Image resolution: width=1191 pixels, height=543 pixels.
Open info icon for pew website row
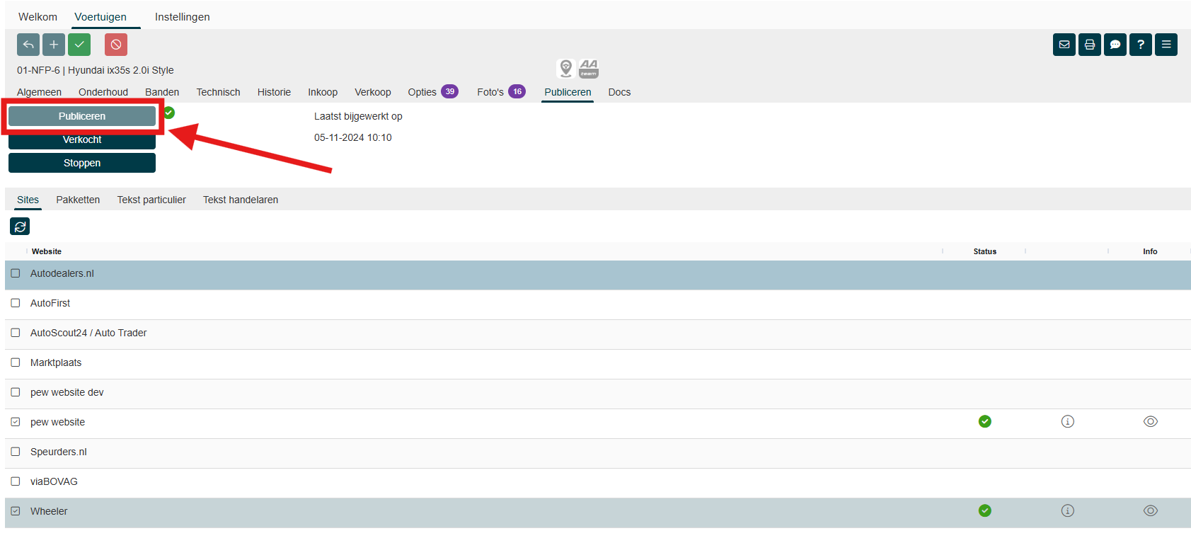[1067, 422]
